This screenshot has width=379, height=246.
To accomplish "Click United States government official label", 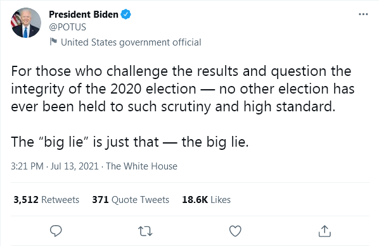I will point(131,42).
